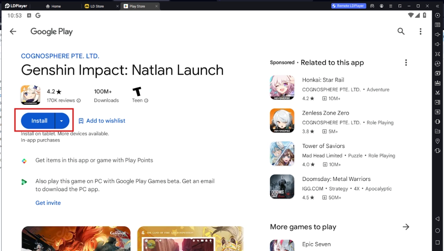Open Land of Fire screenshot thumbnail

tap(191, 238)
